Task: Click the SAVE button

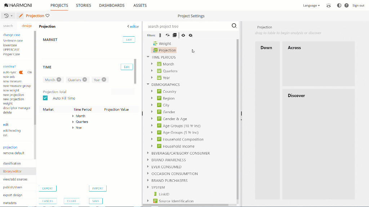Action: click(x=95, y=201)
